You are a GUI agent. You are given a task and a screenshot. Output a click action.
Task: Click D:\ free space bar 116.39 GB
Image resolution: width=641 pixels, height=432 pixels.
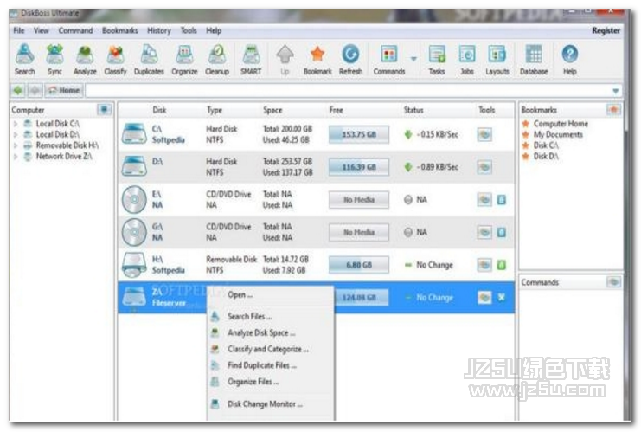click(359, 167)
